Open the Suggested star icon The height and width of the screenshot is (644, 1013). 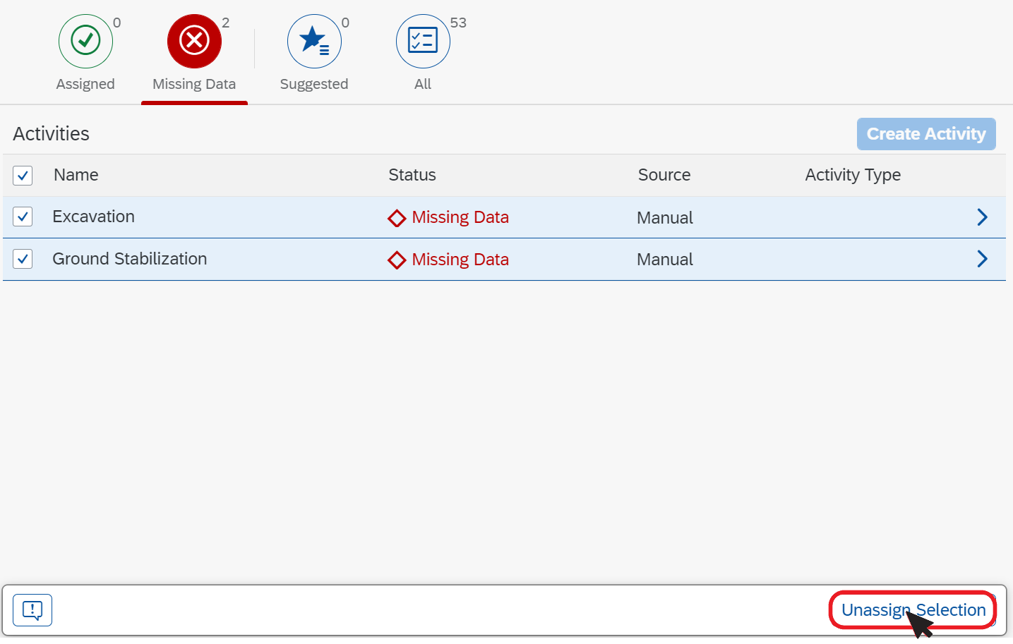point(314,41)
